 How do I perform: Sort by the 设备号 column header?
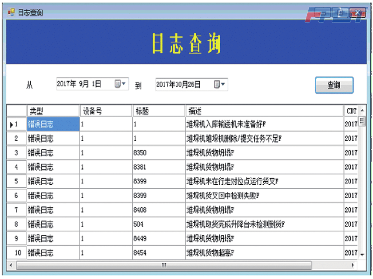point(106,111)
